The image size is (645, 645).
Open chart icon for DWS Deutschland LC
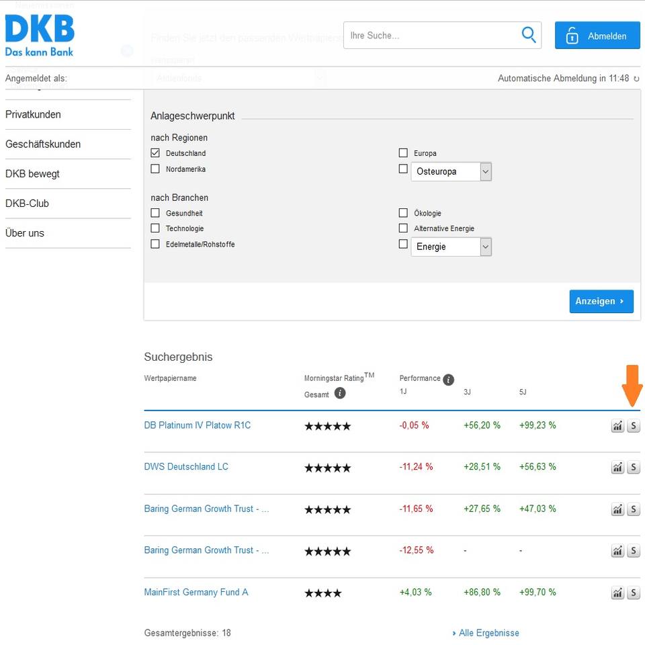tap(617, 468)
